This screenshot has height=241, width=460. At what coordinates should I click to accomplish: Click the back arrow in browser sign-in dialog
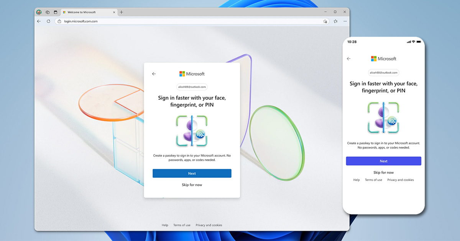(154, 74)
